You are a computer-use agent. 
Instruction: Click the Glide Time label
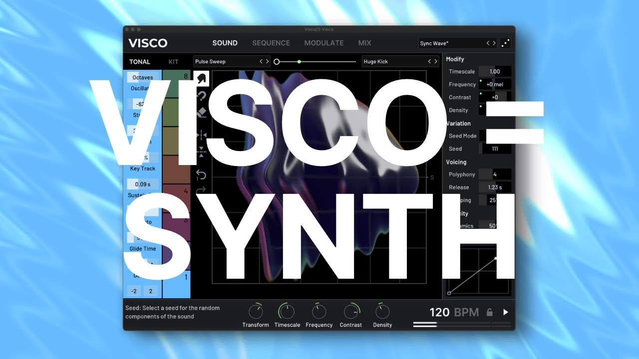(143, 249)
